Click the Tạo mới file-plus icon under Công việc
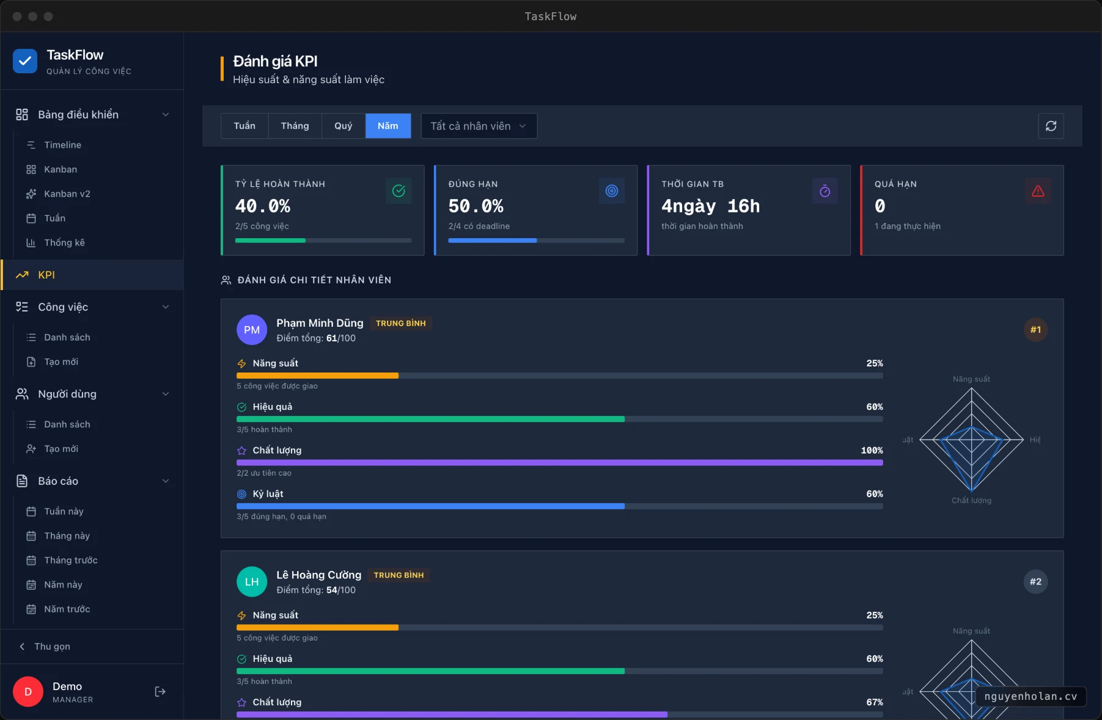Screen dimensions: 1102x720 click(31, 362)
